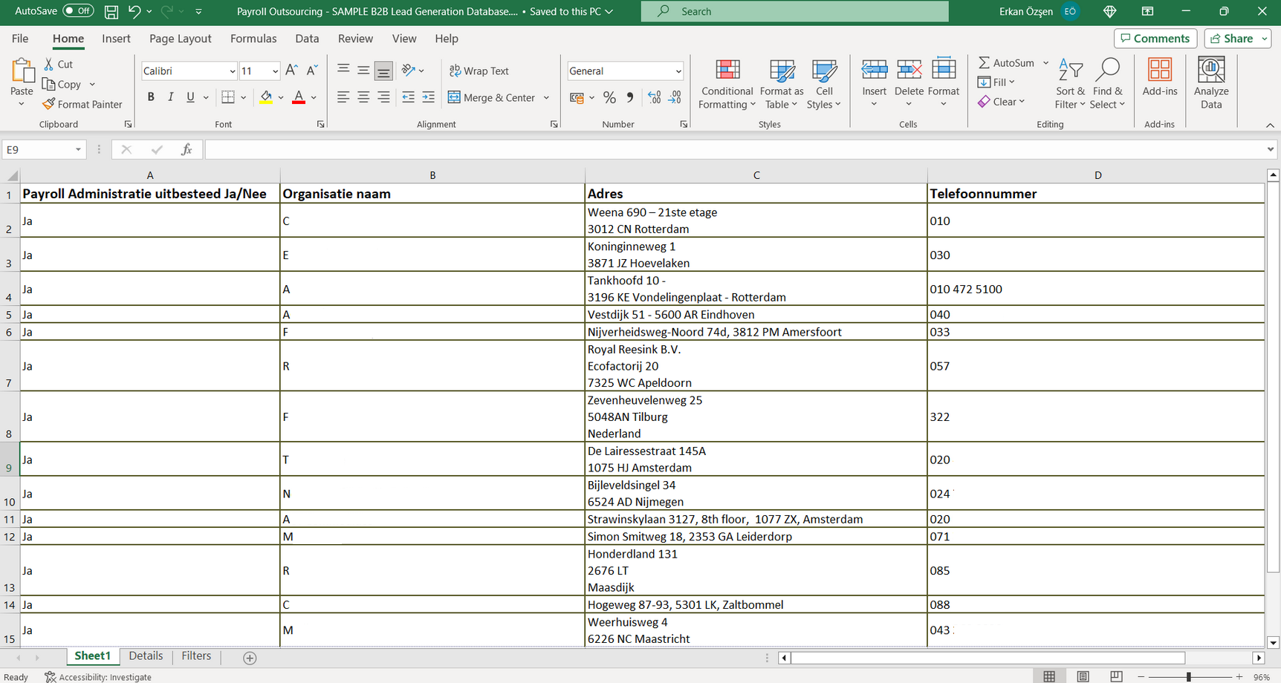This screenshot has width=1281, height=683.
Task: Click the Borders icon in Font group
Action: [x=228, y=97]
